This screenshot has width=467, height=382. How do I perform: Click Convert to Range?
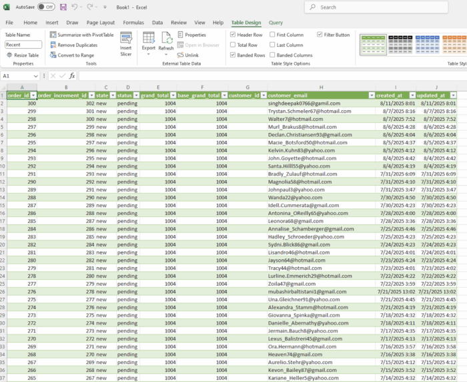point(72,55)
